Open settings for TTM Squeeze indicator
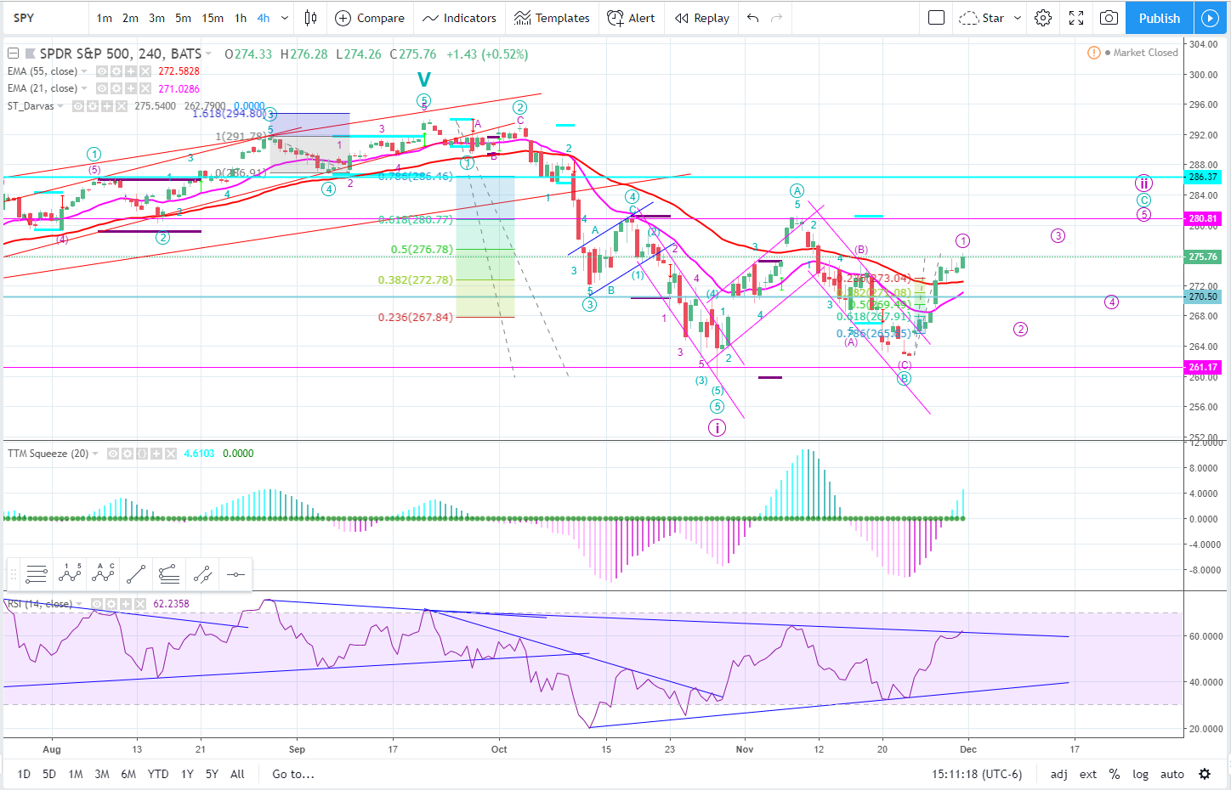The height and width of the screenshot is (790, 1231). [128, 454]
